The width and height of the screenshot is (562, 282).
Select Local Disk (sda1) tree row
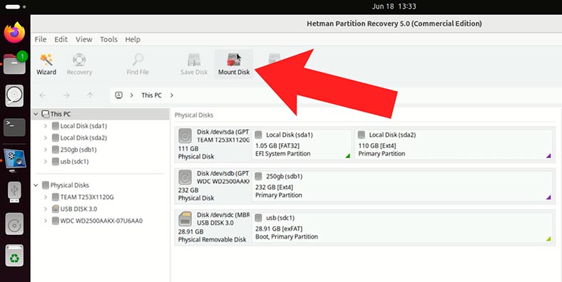101,126
